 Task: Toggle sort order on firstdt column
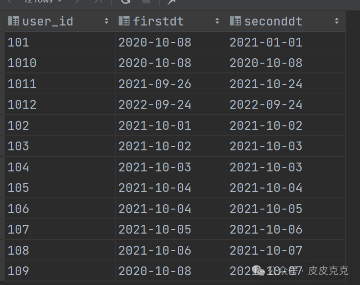click(217, 21)
